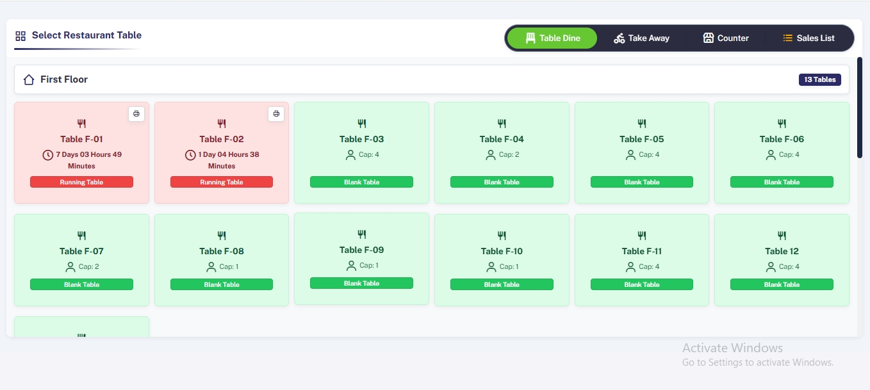Click Blank Table button on Table 12
870x390 pixels.
click(x=782, y=284)
